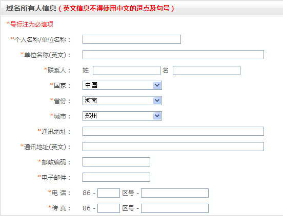Expand the 省份 dropdown showing 河南
The height and width of the screenshot is (216, 283).
tap(122, 101)
